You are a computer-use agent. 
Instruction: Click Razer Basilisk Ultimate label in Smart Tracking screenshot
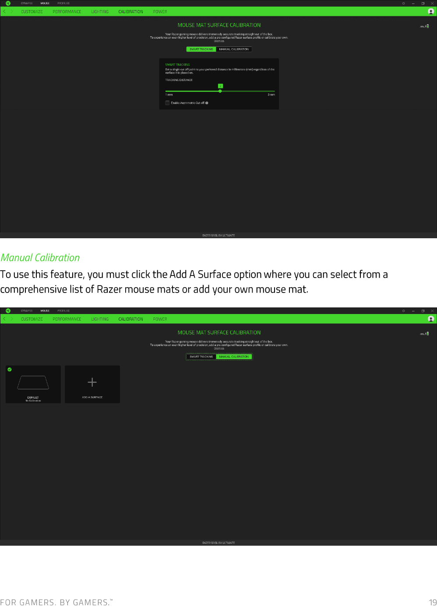tap(218, 236)
